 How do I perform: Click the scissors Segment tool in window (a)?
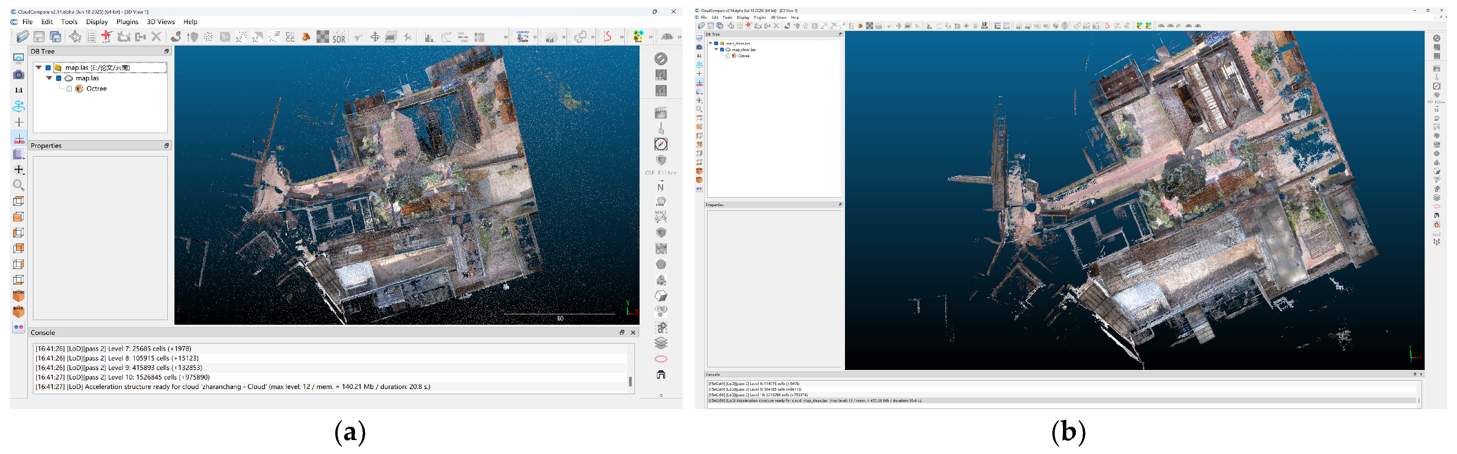coord(358,37)
